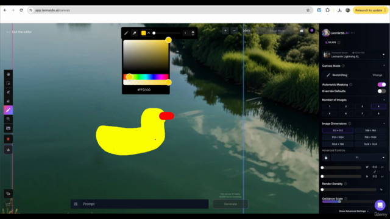Collapse the color picker chevron beside swatch
This screenshot has width=390, height=219.
coord(149,33)
